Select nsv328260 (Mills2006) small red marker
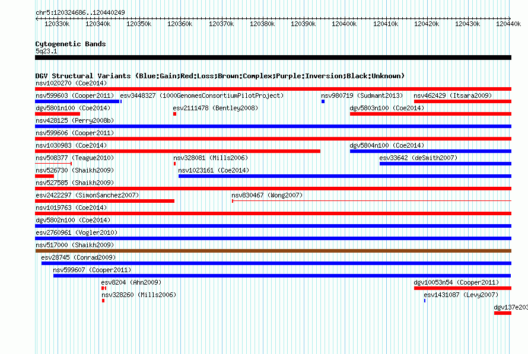Viewport: 528px width, 354px height. click(103, 301)
